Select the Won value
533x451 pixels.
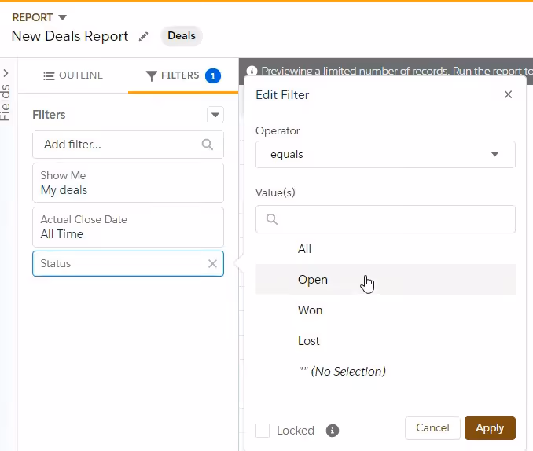[385, 310]
